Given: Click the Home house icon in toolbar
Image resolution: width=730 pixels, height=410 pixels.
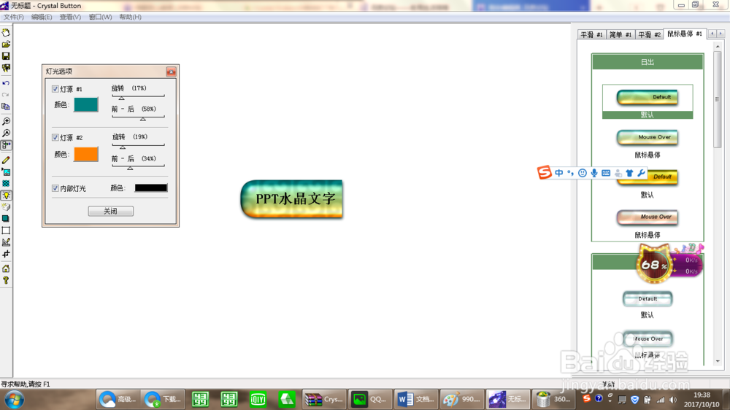Looking at the screenshot, I should [6, 269].
